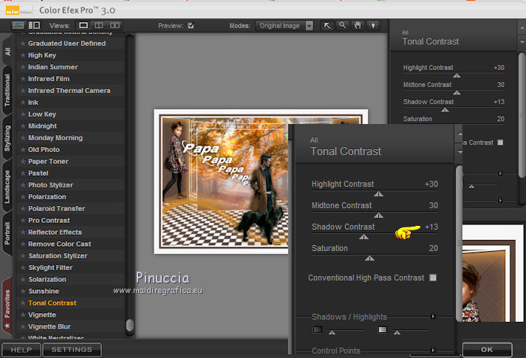Click the Saturation slider handle
The width and height of the screenshot is (526, 358).
[369, 258]
